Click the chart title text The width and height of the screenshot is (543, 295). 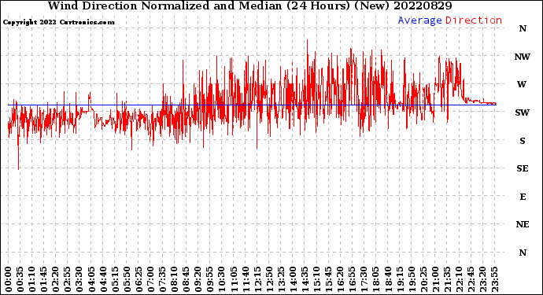[x=249, y=6]
